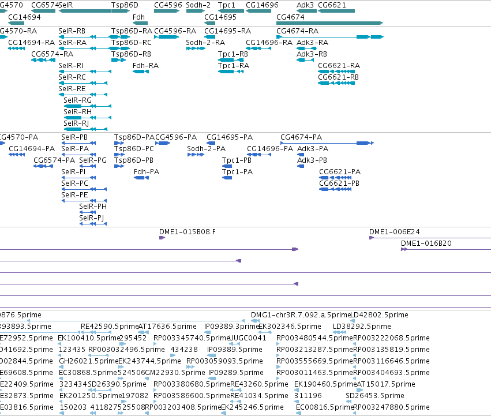The width and height of the screenshot is (491, 416).
Task: Select the CG14696 gene label
Action: point(262,5)
